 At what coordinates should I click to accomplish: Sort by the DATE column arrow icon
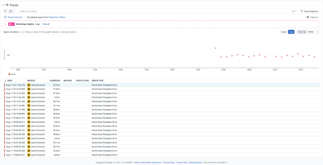[5, 80]
